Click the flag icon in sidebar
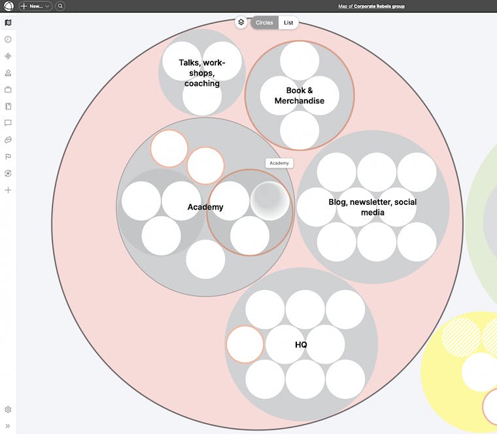The width and height of the screenshot is (497, 434). coord(8,156)
